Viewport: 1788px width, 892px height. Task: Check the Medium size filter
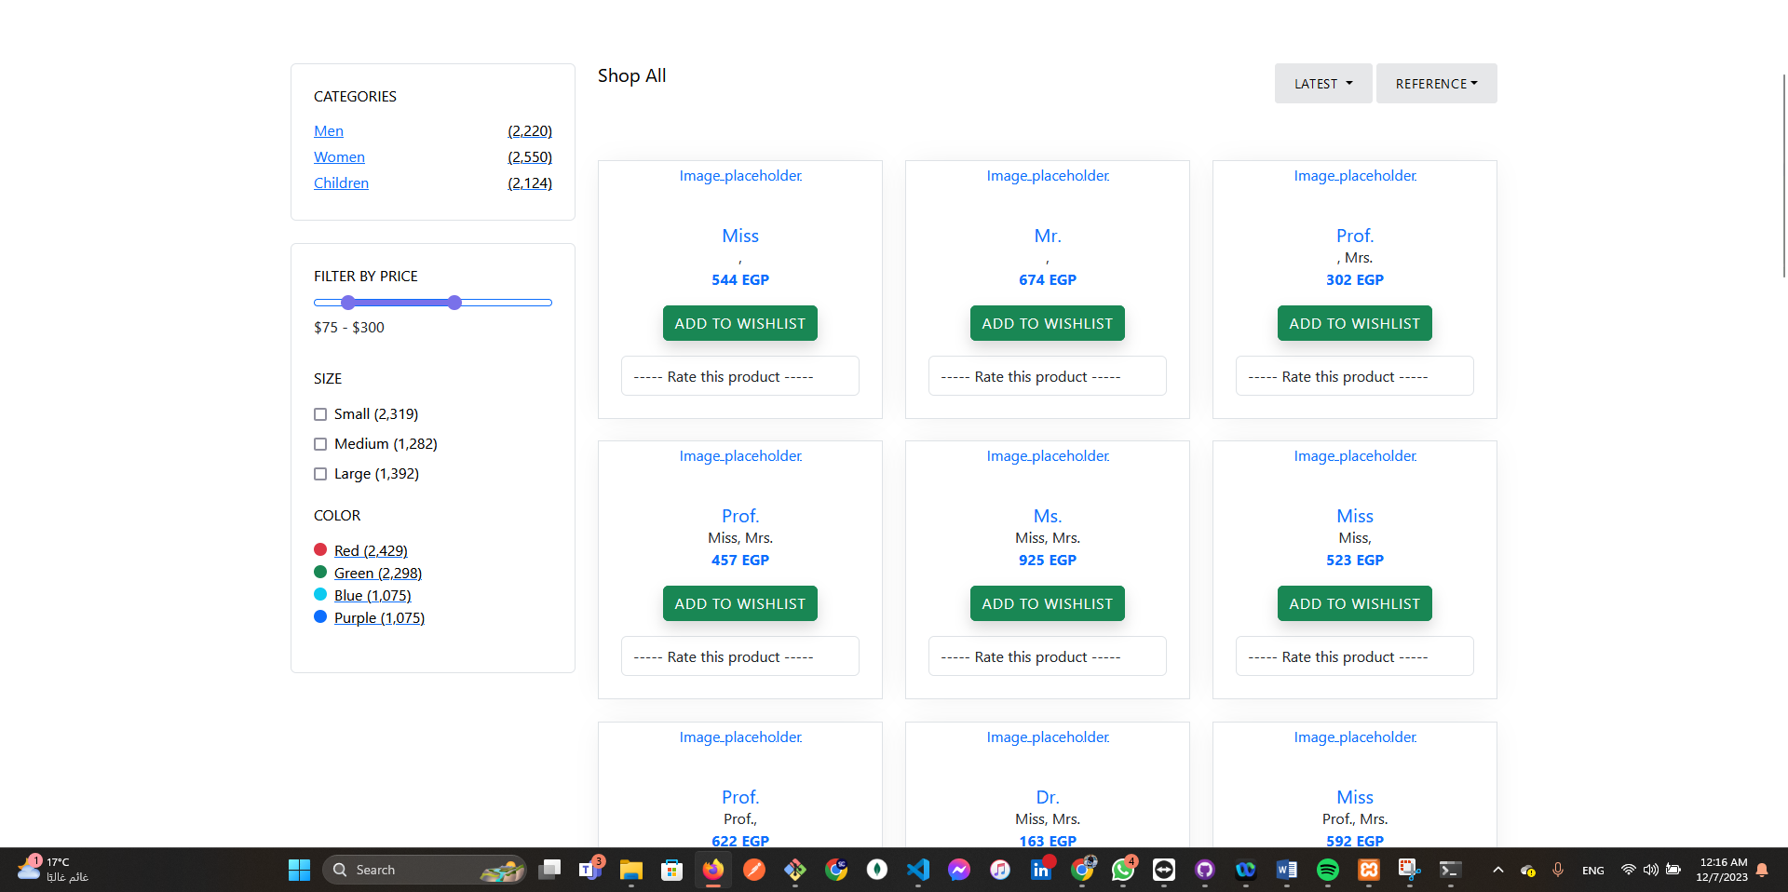tap(320, 444)
